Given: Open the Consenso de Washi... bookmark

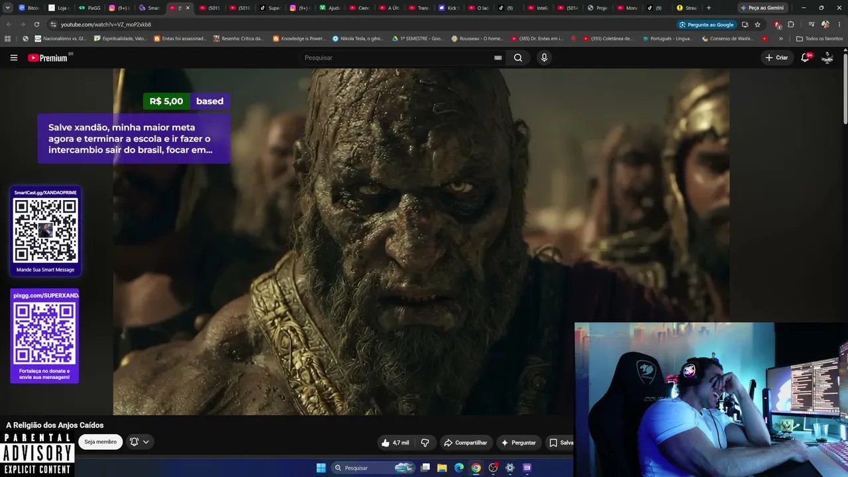Looking at the screenshot, I should coord(727,38).
